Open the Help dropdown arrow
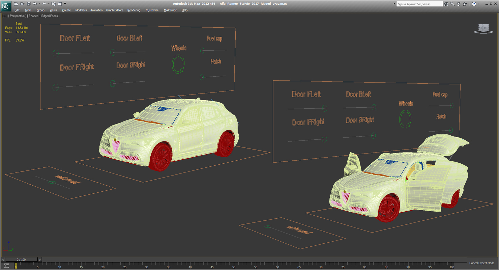Image resolution: width=499 pixels, height=270 pixels. [478, 4]
